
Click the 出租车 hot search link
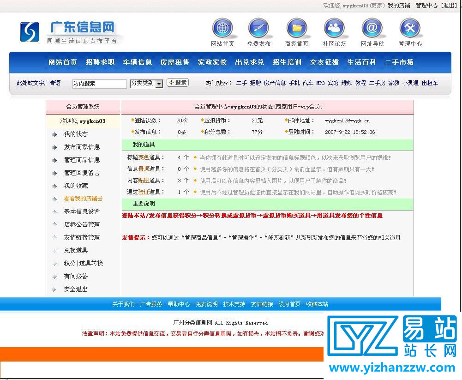(429, 83)
